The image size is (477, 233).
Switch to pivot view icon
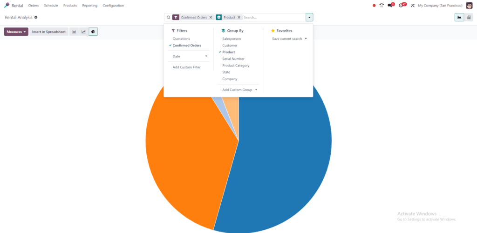pos(469,17)
